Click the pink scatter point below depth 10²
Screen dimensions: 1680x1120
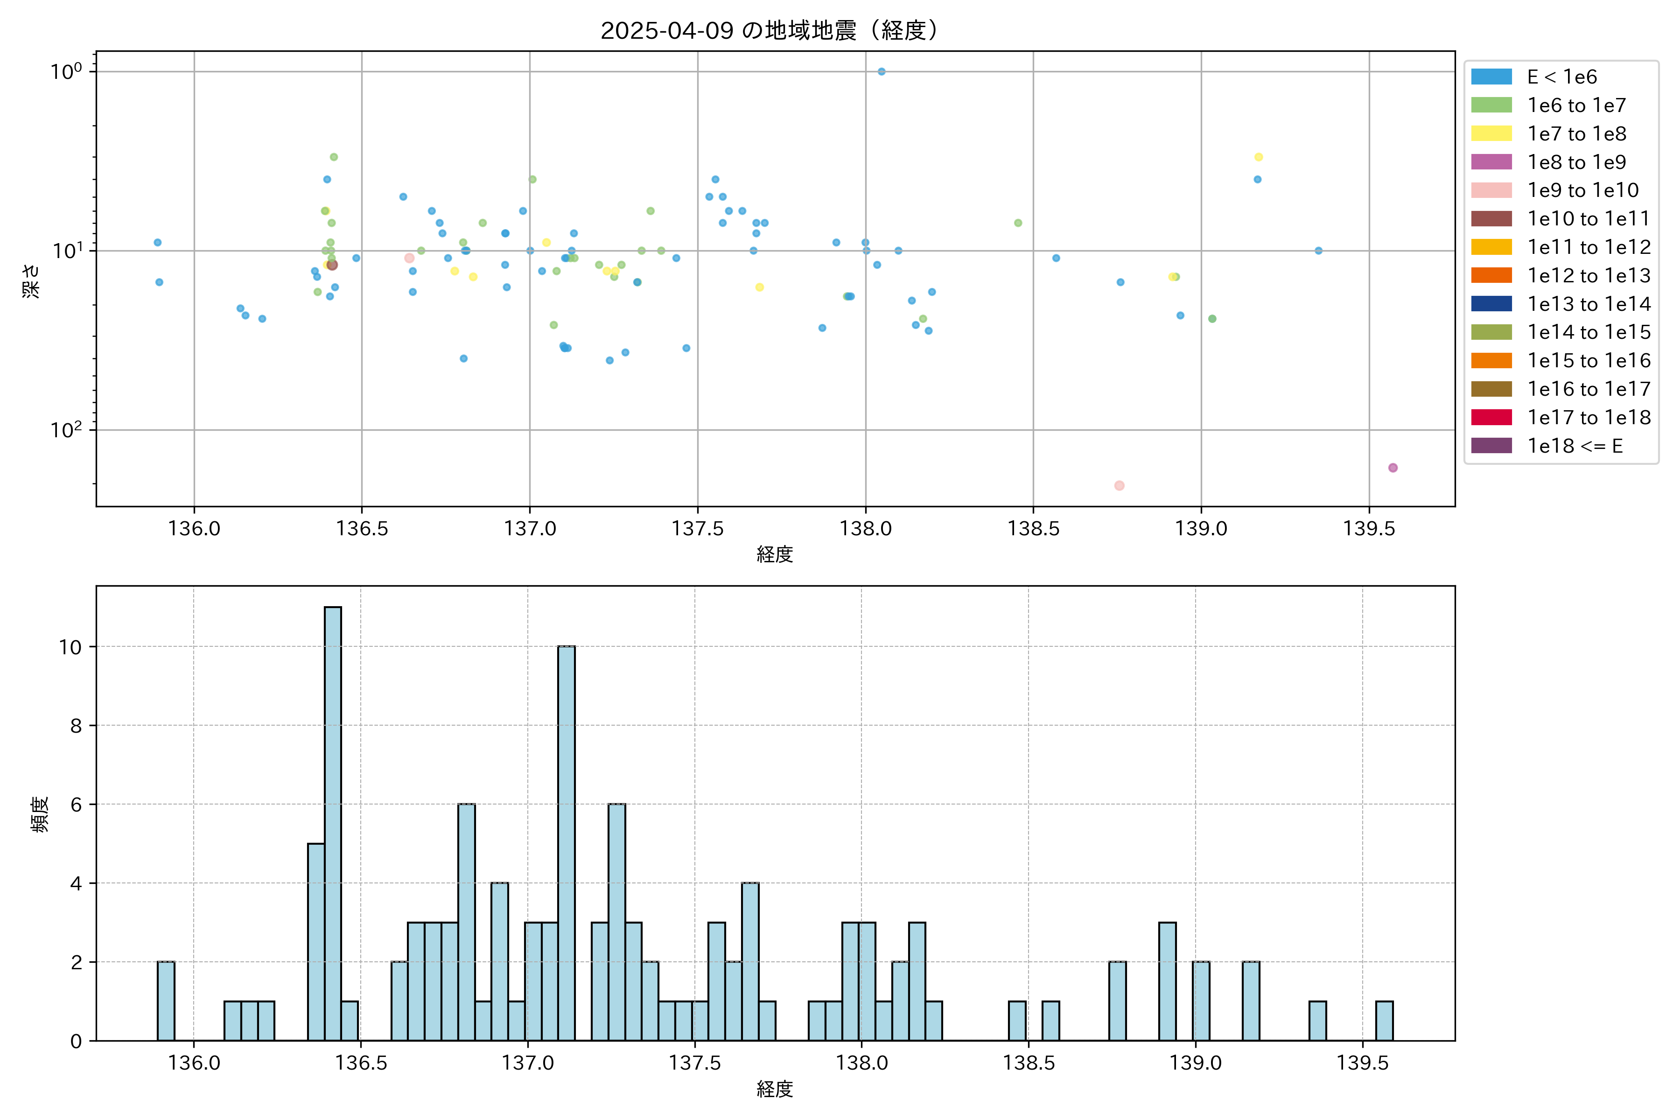click(1119, 486)
